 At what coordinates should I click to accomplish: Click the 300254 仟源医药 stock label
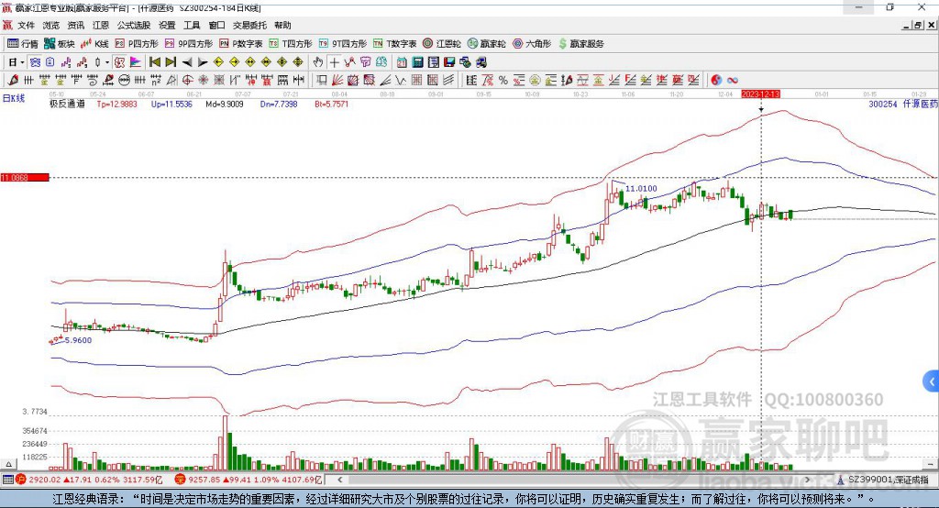click(903, 104)
